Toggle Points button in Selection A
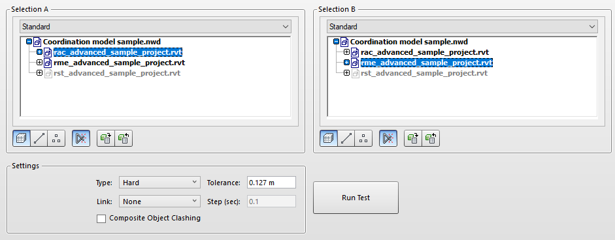615x240 pixels. [x=56, y=139]
